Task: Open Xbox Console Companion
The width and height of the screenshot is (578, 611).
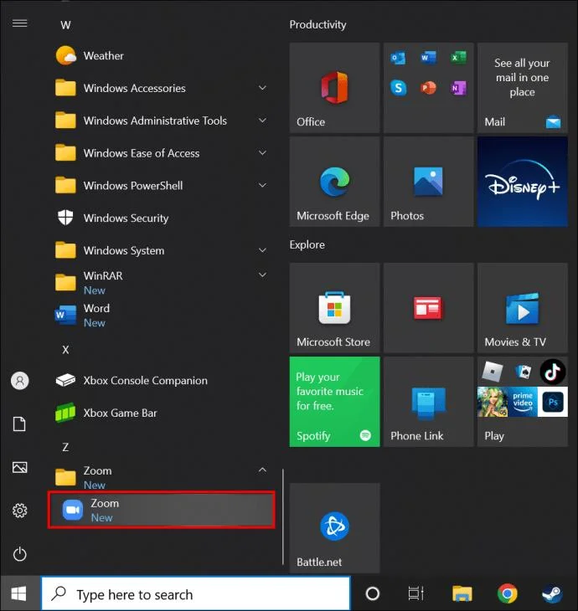Action: click(x=161, y=380)
